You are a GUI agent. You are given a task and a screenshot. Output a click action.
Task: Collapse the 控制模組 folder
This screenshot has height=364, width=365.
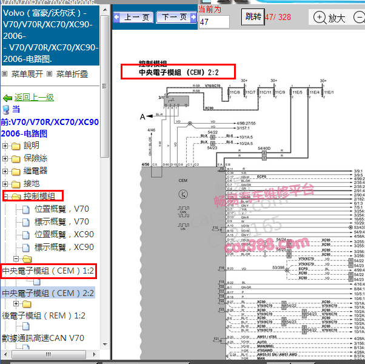(5, 197)
